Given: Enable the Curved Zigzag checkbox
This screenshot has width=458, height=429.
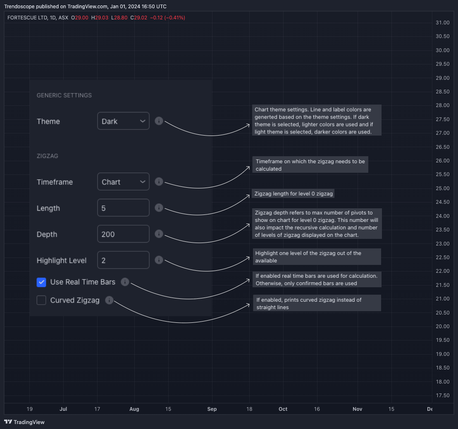Looking at the screenshot, I should pos(41,300).
